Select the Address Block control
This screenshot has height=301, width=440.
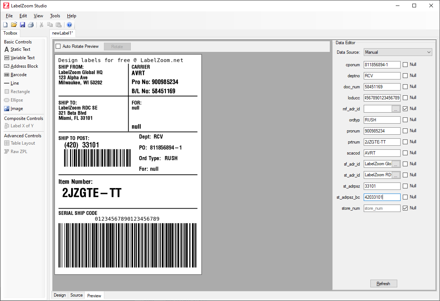[21, 66]
